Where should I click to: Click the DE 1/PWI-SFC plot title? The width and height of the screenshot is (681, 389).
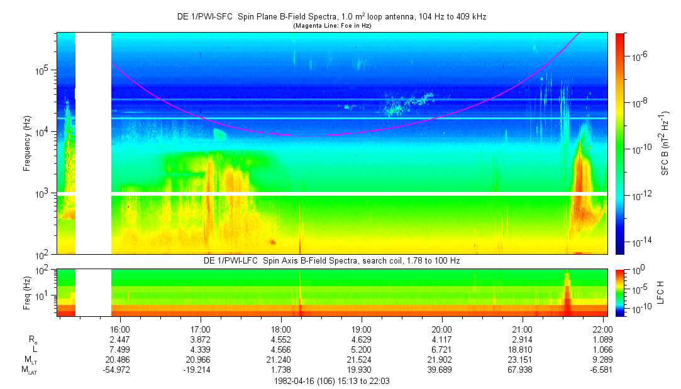click(331, 17)
